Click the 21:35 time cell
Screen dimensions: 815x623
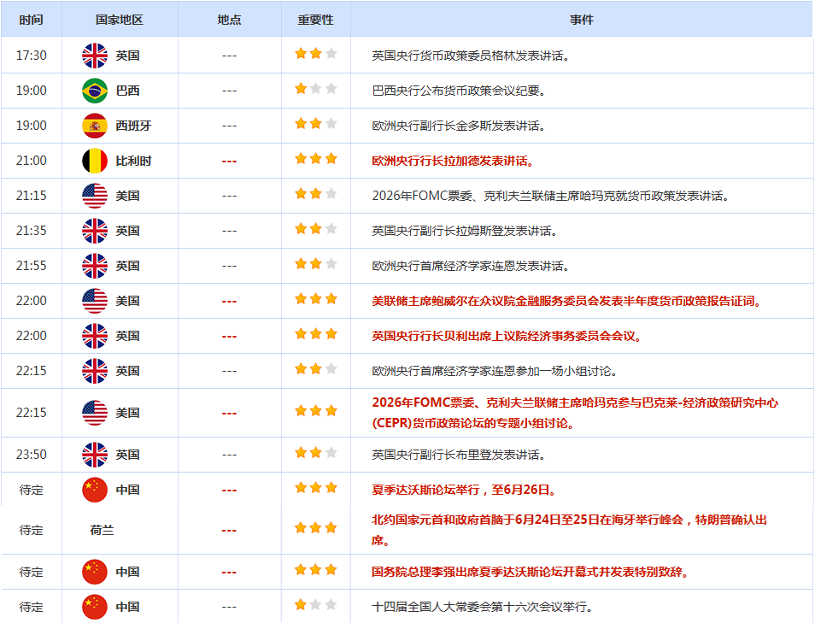click(32, 231)
